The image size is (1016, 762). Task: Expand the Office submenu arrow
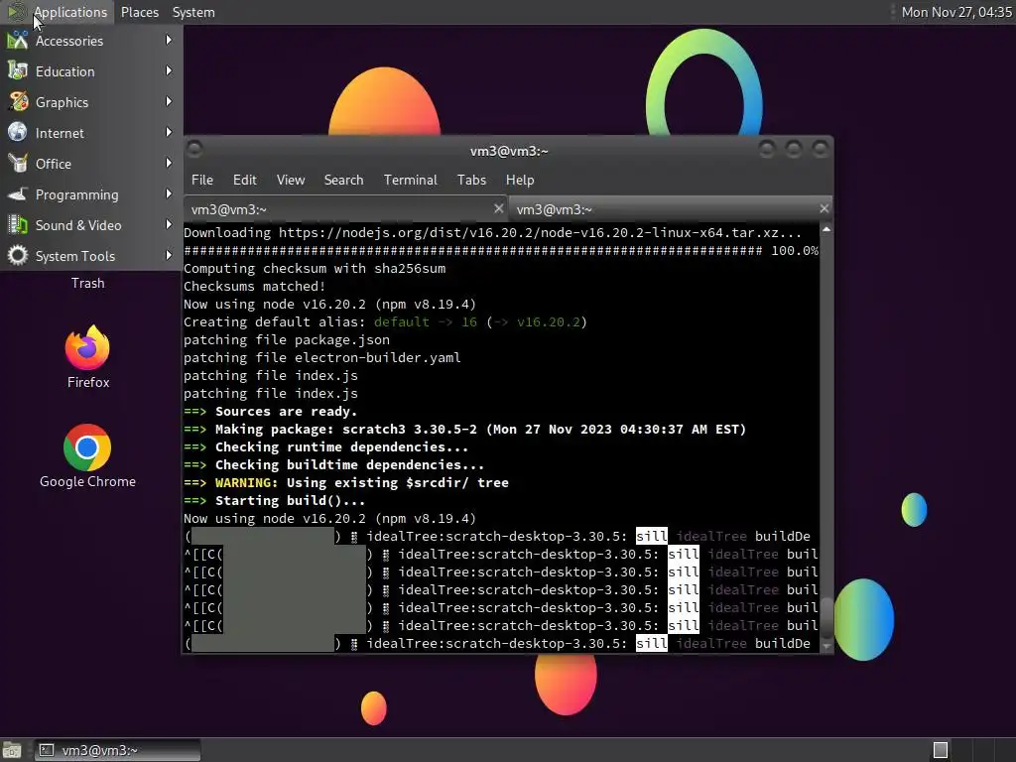[169, 164]
